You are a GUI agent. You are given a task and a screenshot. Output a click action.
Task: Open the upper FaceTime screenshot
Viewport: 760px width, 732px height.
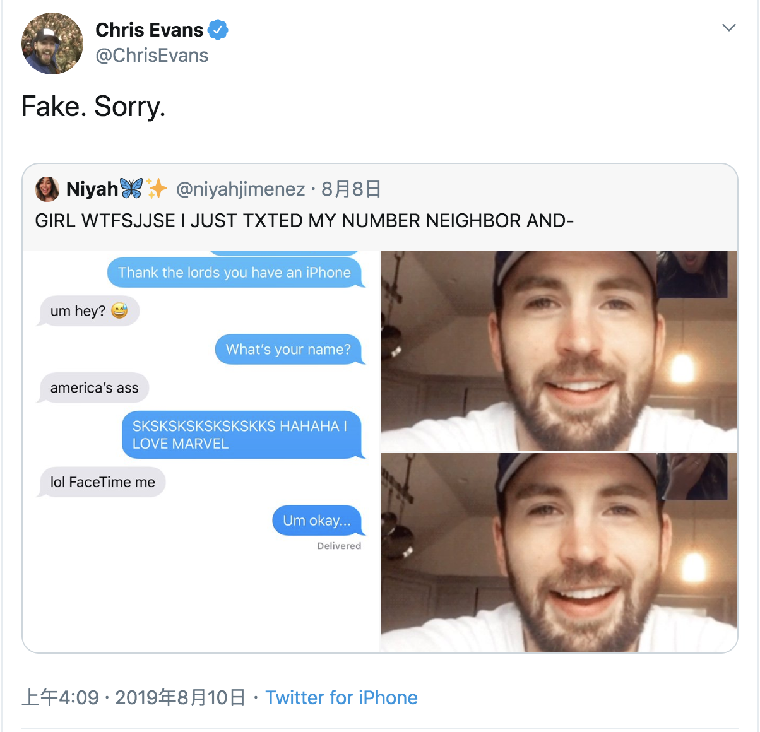pos(559,350)
